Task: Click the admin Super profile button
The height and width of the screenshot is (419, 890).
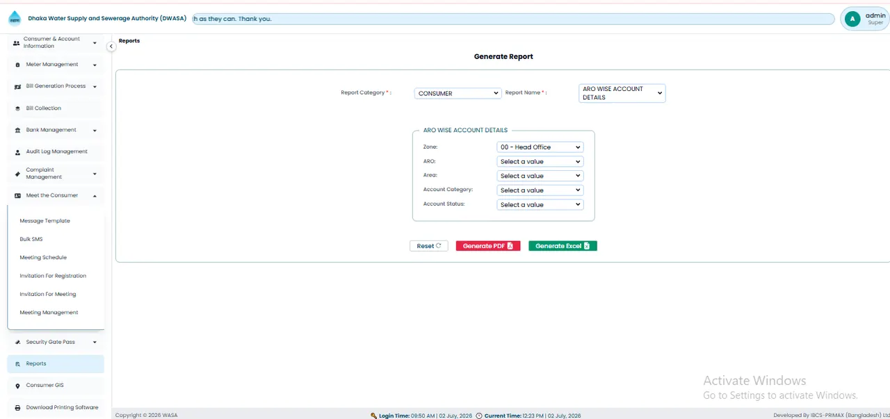Action: point(864,19)
